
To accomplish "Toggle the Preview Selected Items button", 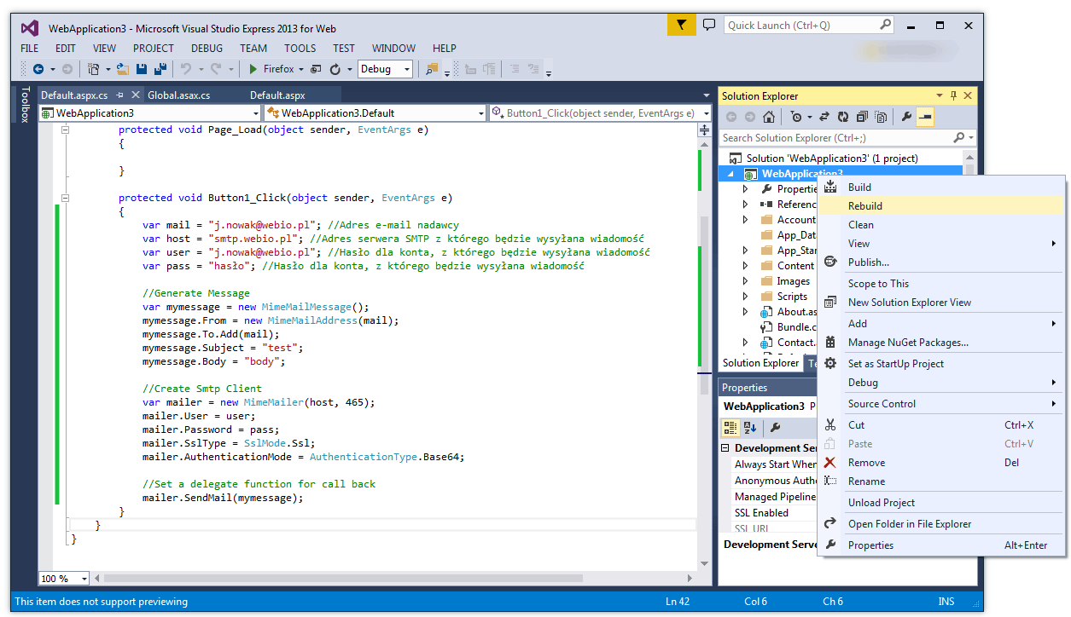I will 925,117.
